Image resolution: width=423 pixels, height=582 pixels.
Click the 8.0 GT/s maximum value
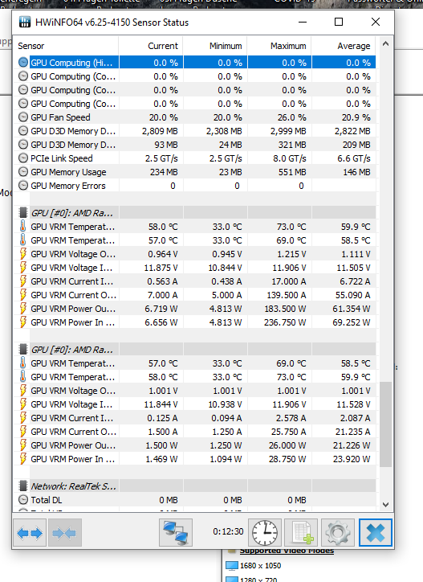[290, 158]
